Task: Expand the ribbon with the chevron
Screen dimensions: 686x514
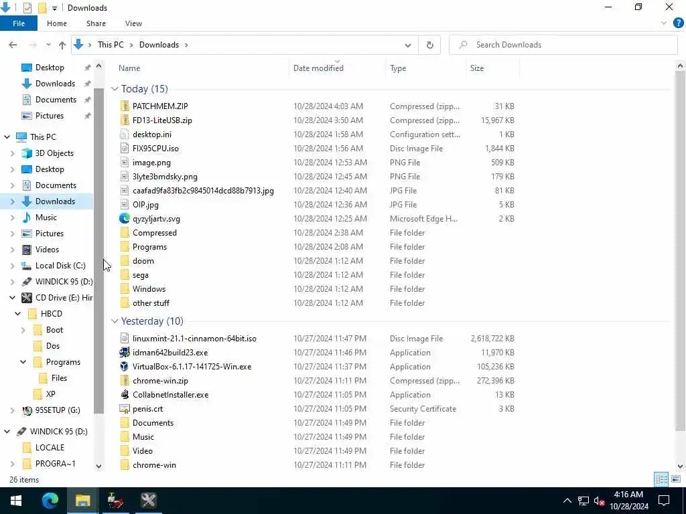Action: point(664,23)
